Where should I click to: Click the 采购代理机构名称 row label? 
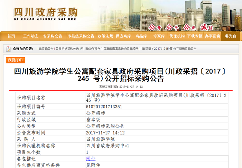(36, 146)
